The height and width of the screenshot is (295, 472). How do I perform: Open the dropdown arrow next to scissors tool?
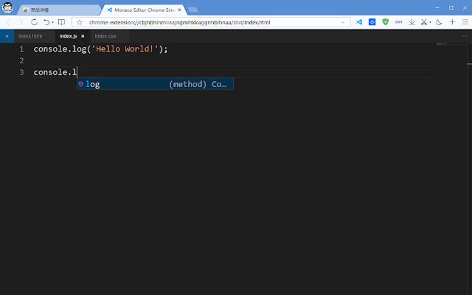(x=429, y=22)
